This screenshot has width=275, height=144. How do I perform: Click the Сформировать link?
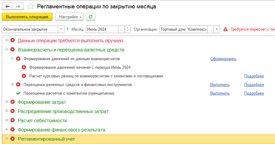pyautogui.click(x=223, y=59)
